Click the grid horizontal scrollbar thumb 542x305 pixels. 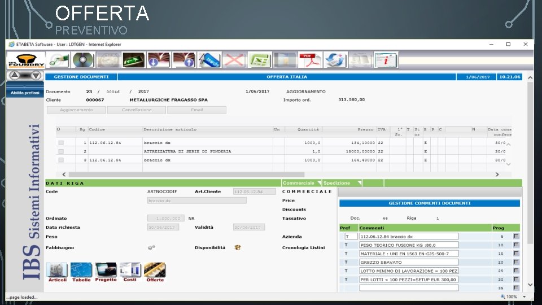[x=187, y=175]
